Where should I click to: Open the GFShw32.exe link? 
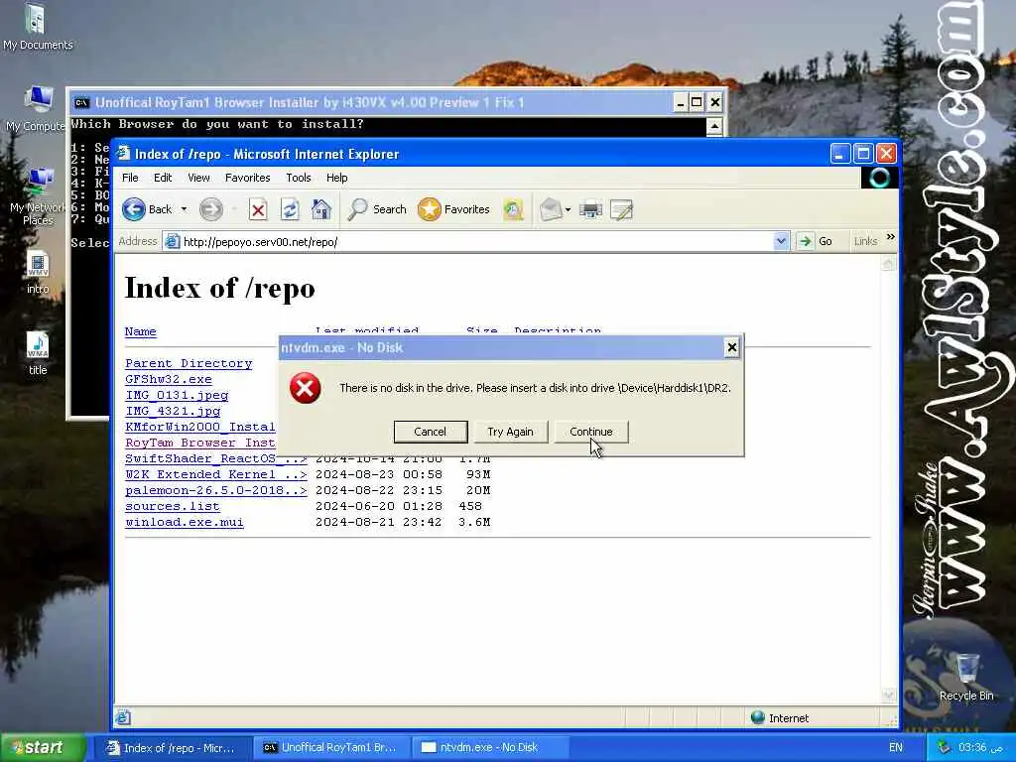pyautogui.click(x=169, y=380)
